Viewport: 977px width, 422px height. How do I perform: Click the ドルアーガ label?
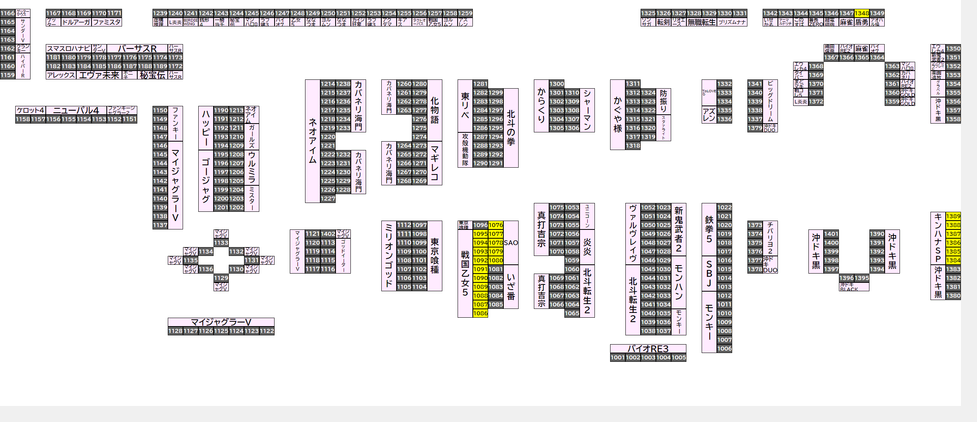(76, 22)
